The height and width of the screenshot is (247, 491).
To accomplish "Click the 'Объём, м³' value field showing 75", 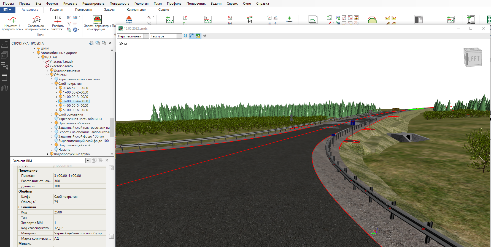I will 79,202.
